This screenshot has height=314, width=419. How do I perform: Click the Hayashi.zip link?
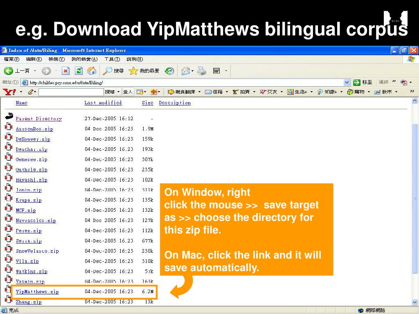click(32, 180)
